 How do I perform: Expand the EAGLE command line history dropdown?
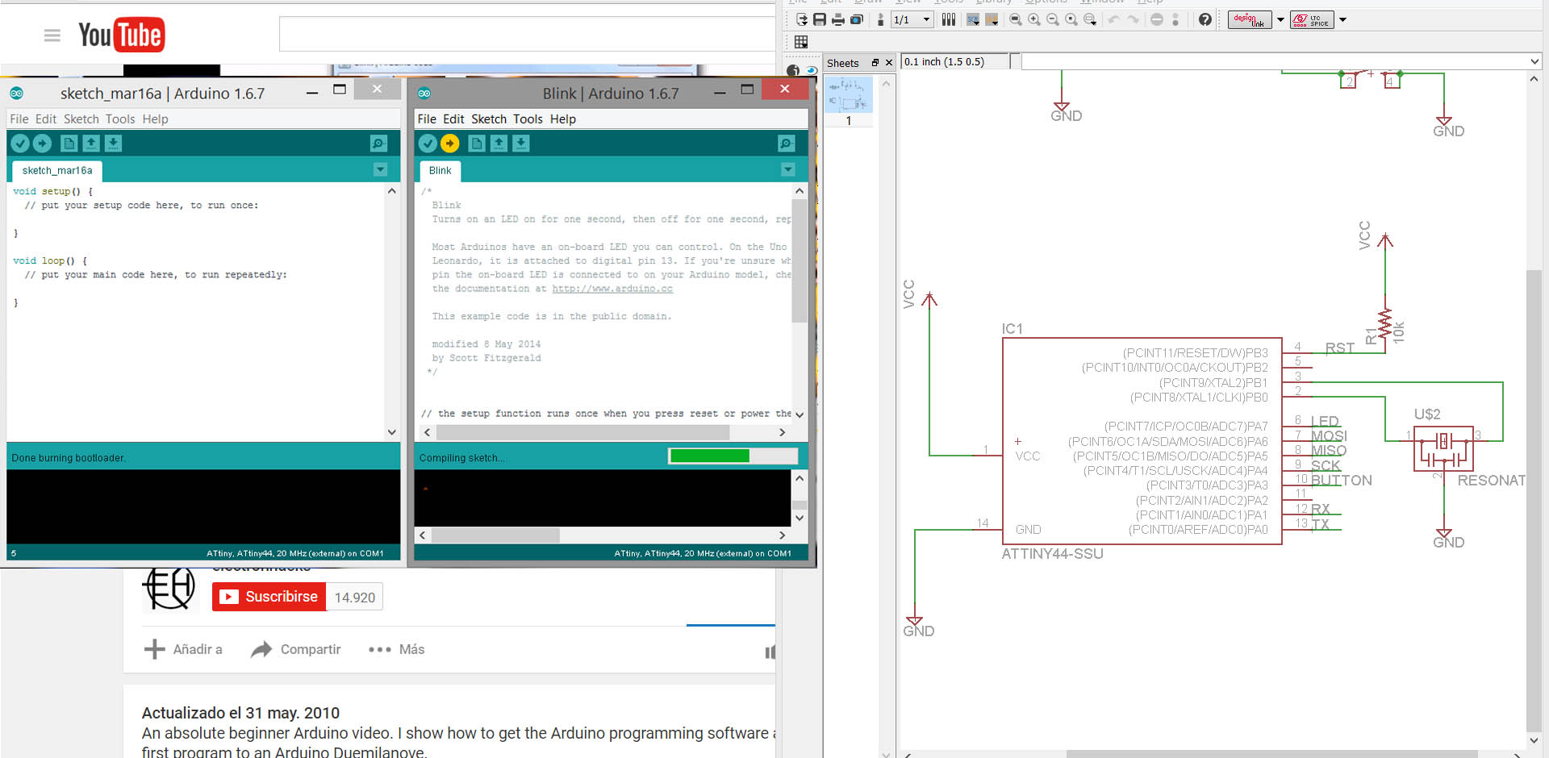pyautogui.click(x=1534, y=61)
